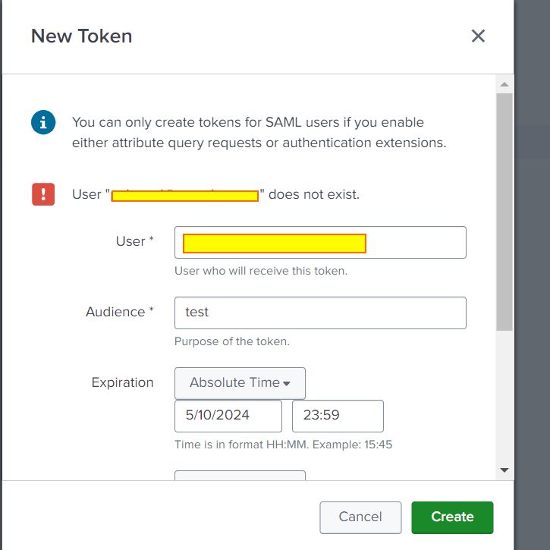
Task: Click the "does not exist" error message
Action: click(x=313, y=194)
